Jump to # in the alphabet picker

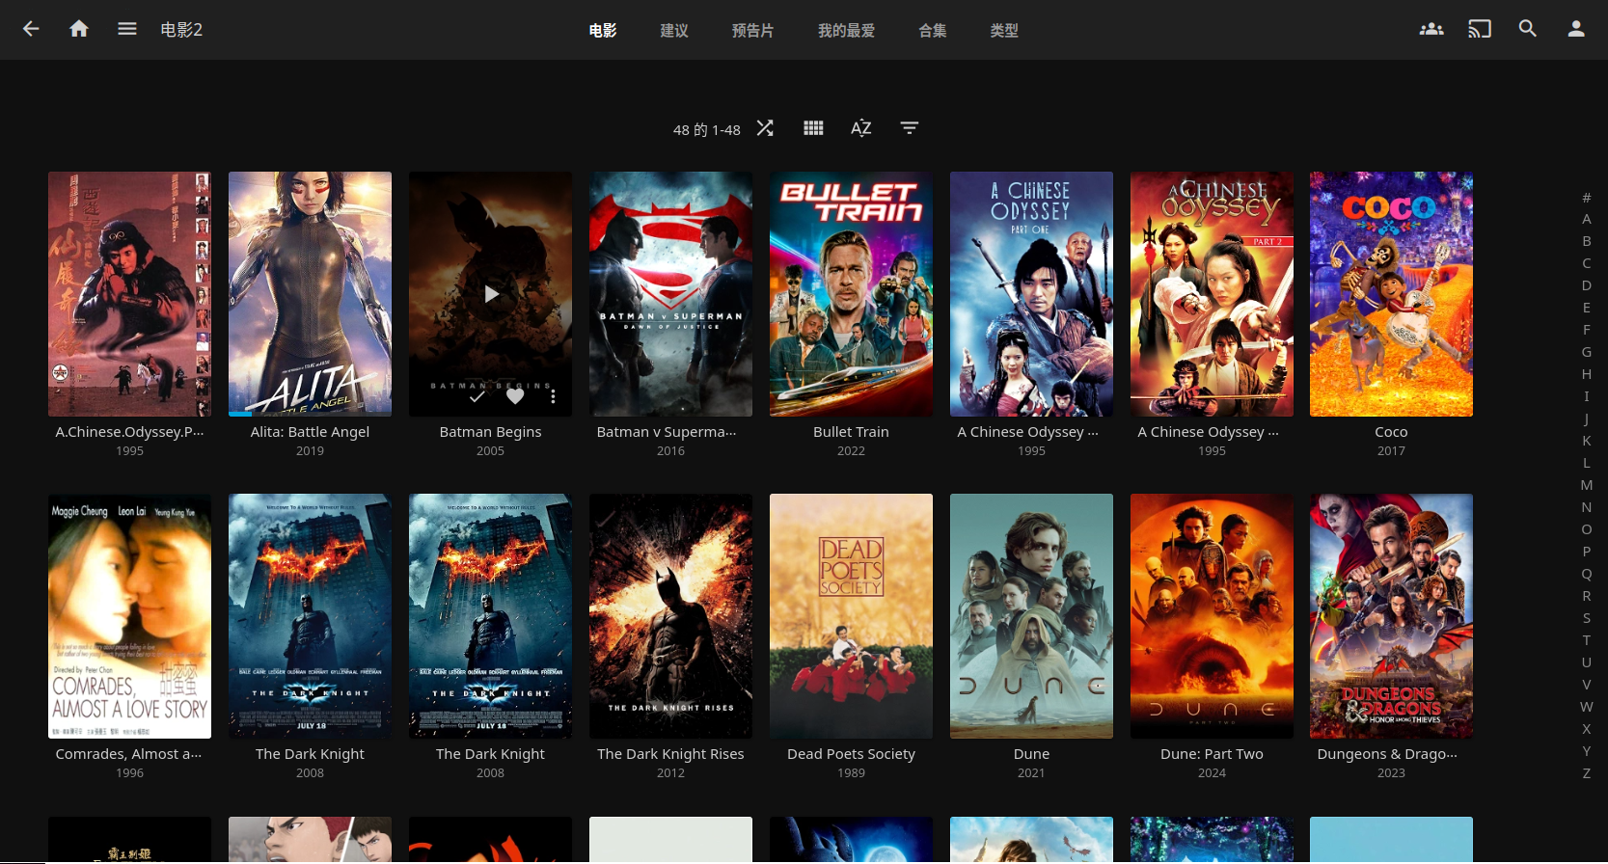pyautogui.click(x=1586, y=197)
